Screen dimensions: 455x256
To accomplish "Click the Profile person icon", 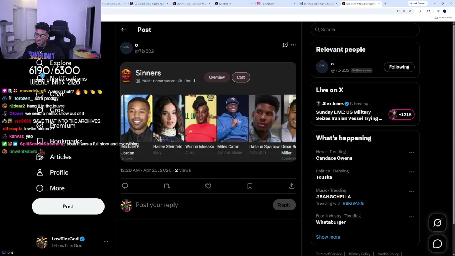I will 40,172.
